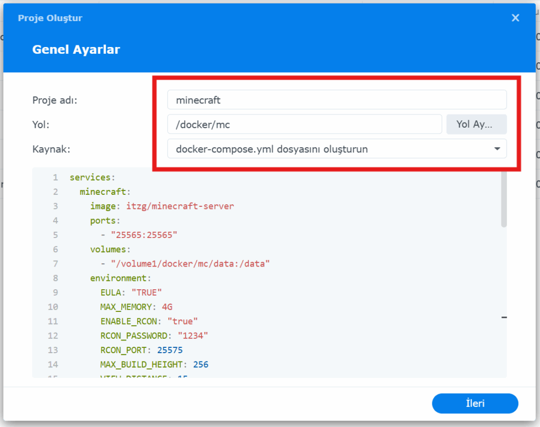The height and width of the screenshot is (427, 540).
Task: Click the /volume1/docker/mc/data:/data volume string
Action: coord(190,263)
